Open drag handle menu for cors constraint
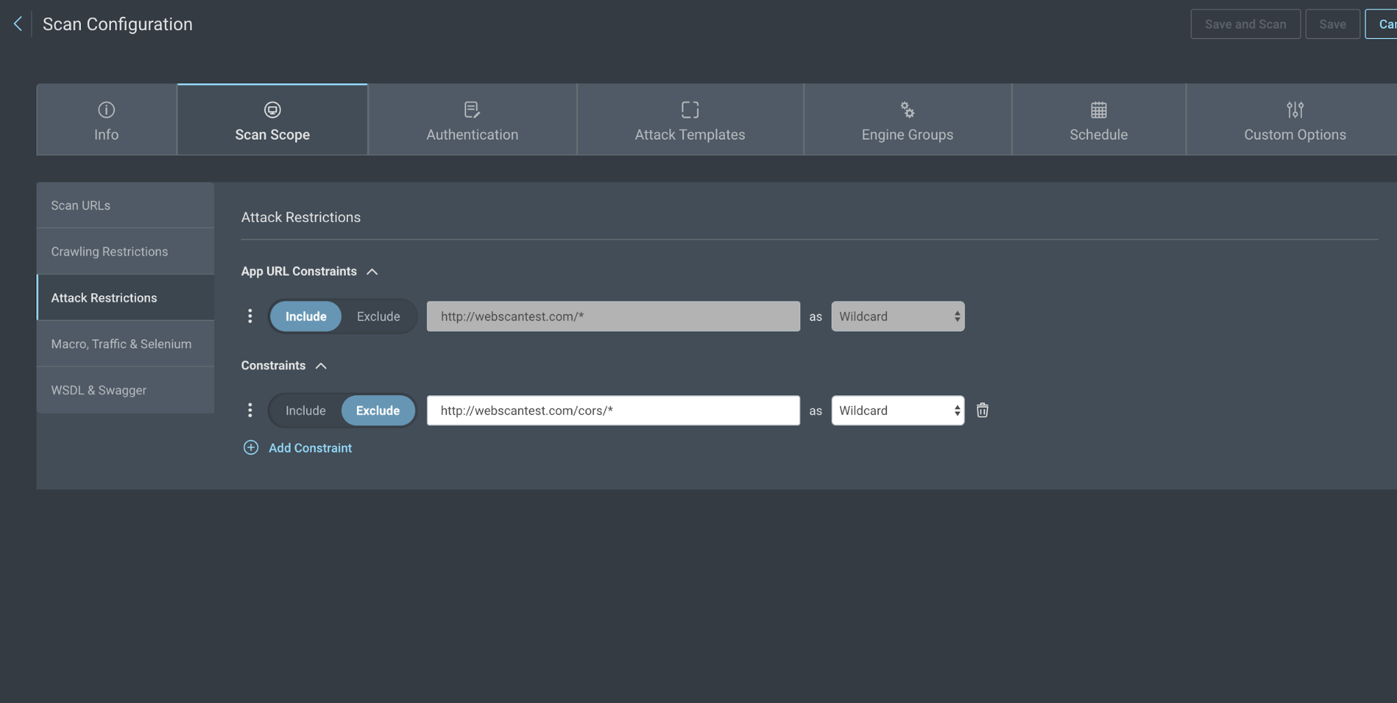The height and width of the screenshot is (703, 1397). [250, 410]
